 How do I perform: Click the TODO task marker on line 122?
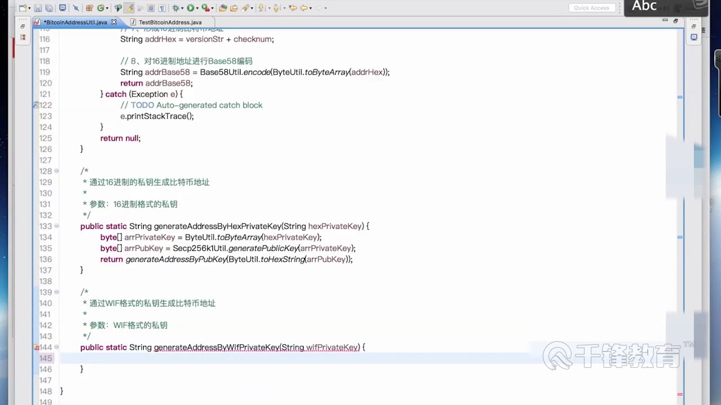click(x=37, y=105)
